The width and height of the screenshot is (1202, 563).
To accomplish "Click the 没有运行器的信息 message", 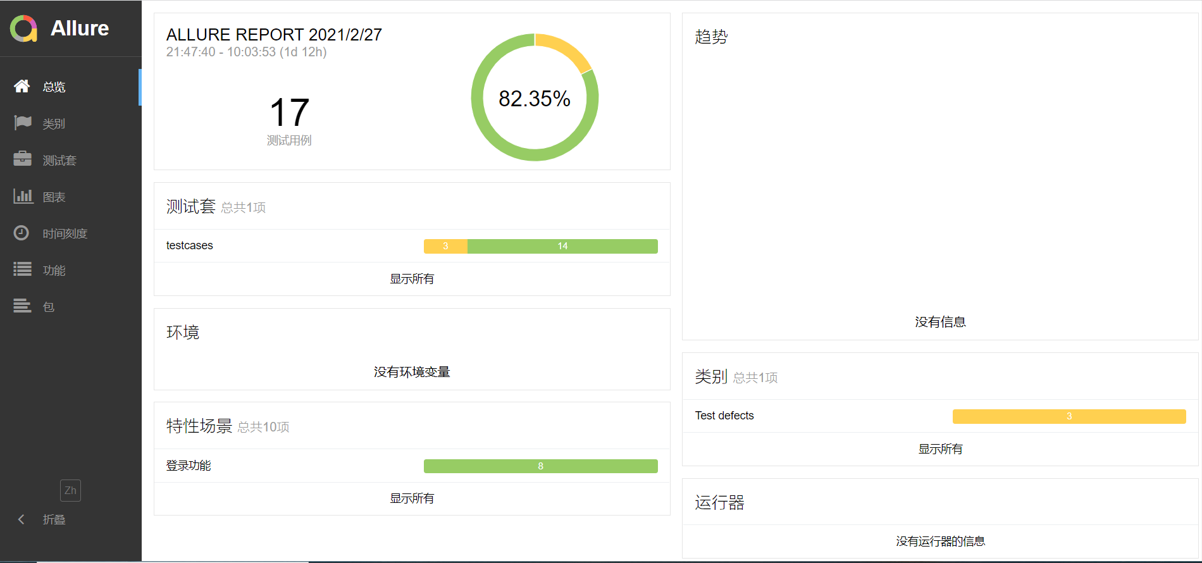I will (x=941, y=541).
